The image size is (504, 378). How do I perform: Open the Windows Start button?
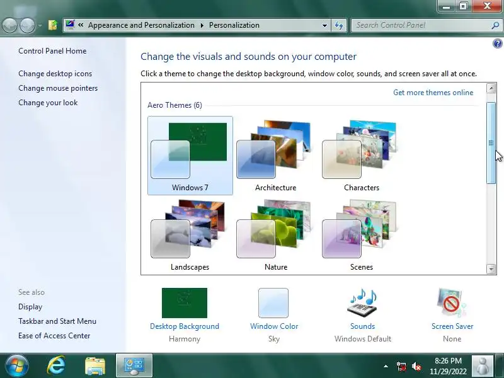coord(17,366)
